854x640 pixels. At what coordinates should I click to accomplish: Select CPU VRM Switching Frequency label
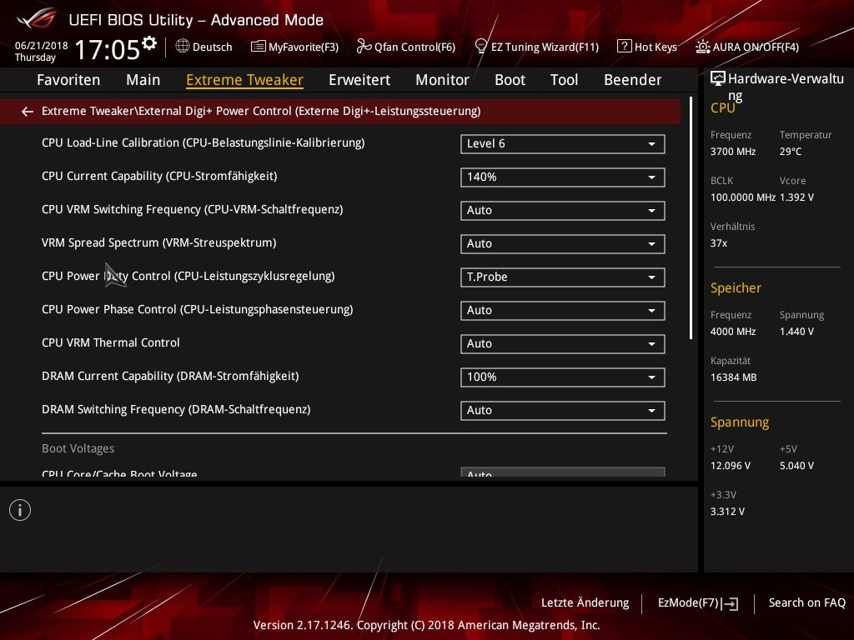(x=193, y=209)
